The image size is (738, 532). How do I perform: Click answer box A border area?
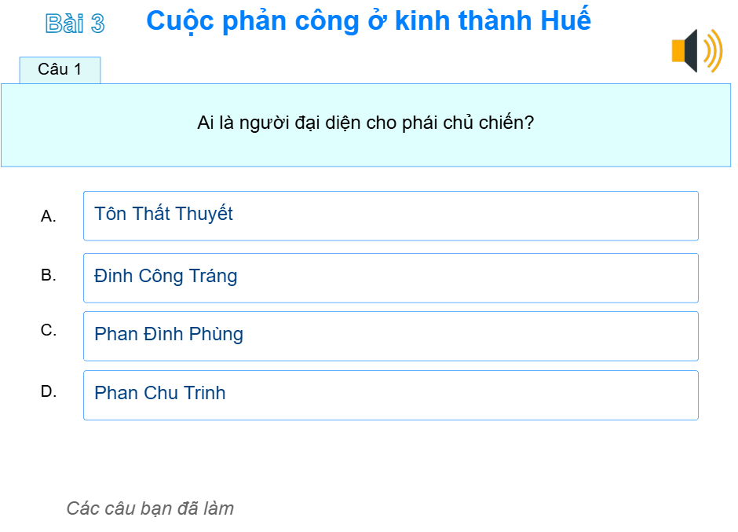point(390,193)
